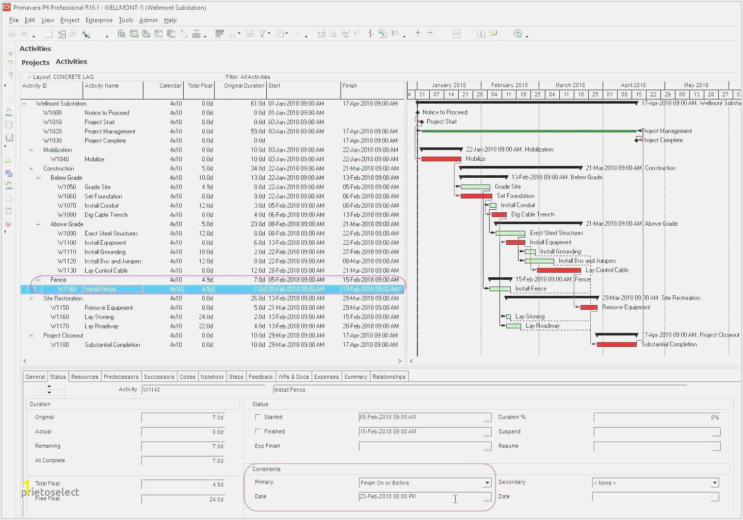Click the Original duration input field
743x520 pixels.
point(183,417)
